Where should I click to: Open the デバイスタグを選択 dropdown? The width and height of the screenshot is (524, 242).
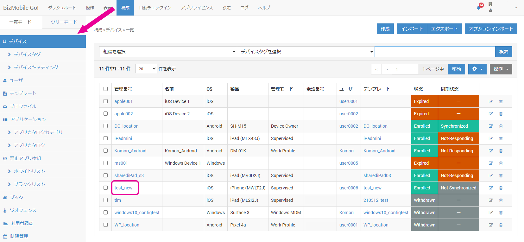pos(306,52)
